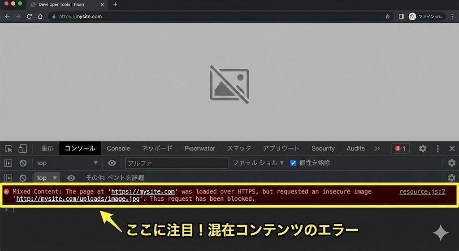Eye icon in the その他 toolbar row
The image size is (459, 251).
71,178
